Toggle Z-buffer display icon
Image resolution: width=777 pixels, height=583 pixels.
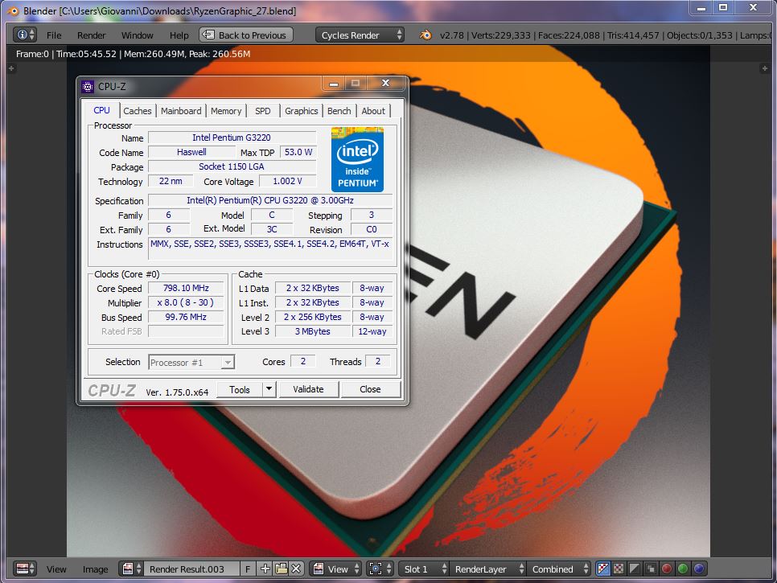tap(651, 569)
